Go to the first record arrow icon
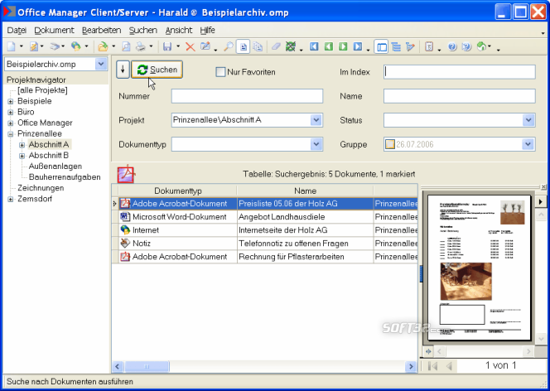 [314, 46]
